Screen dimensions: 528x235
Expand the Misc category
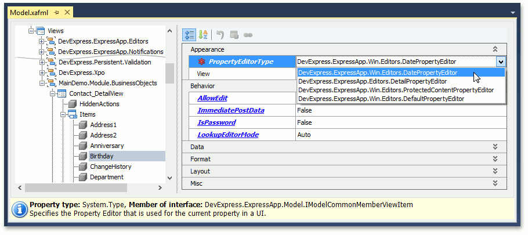click(x=495, y=183)
